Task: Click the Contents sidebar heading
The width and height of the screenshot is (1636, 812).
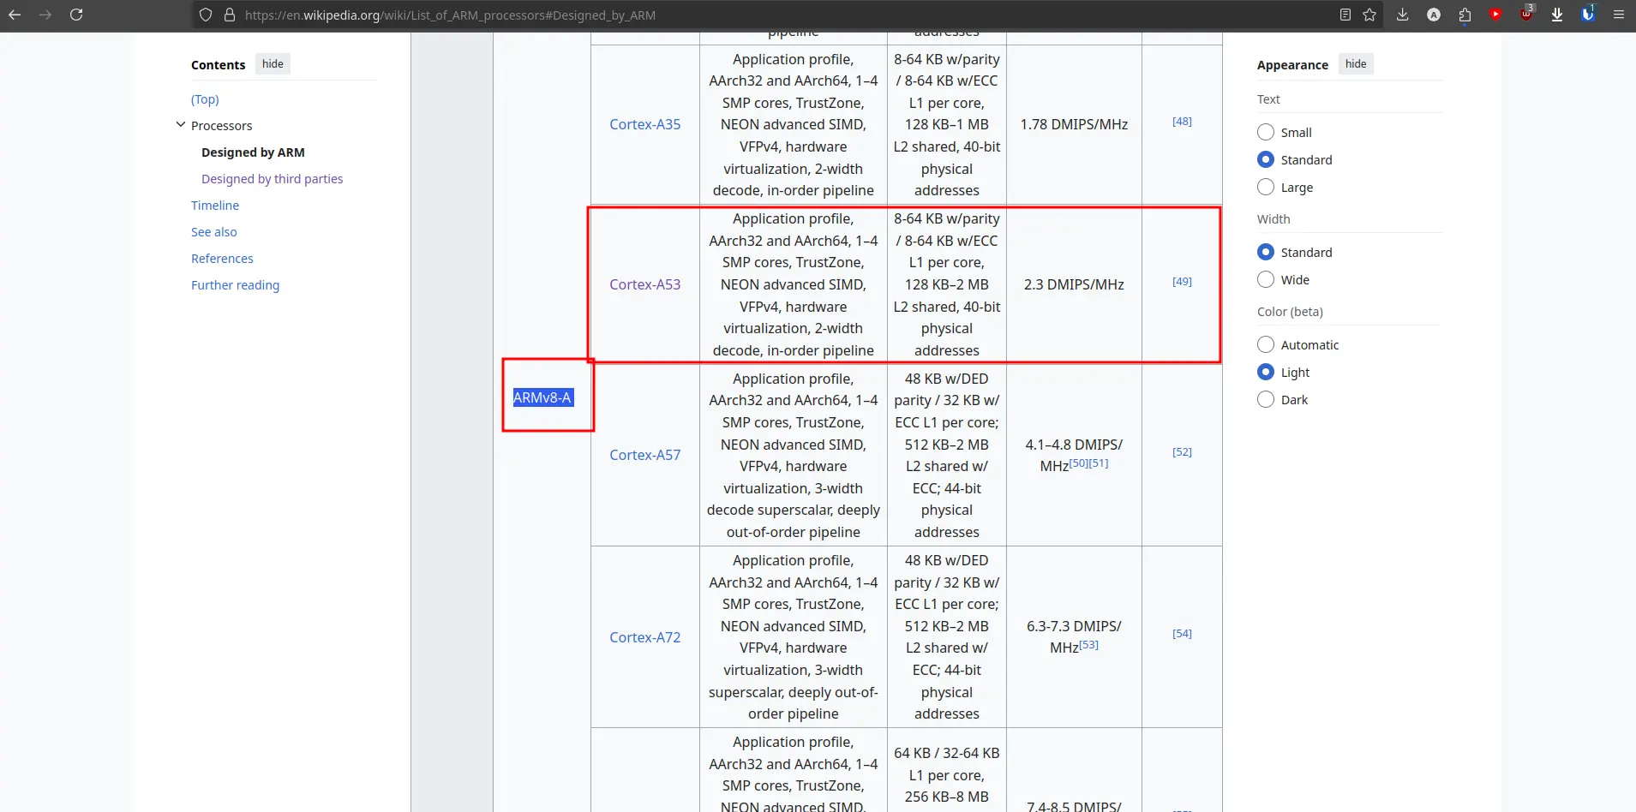Action: (x=218, y=65)
